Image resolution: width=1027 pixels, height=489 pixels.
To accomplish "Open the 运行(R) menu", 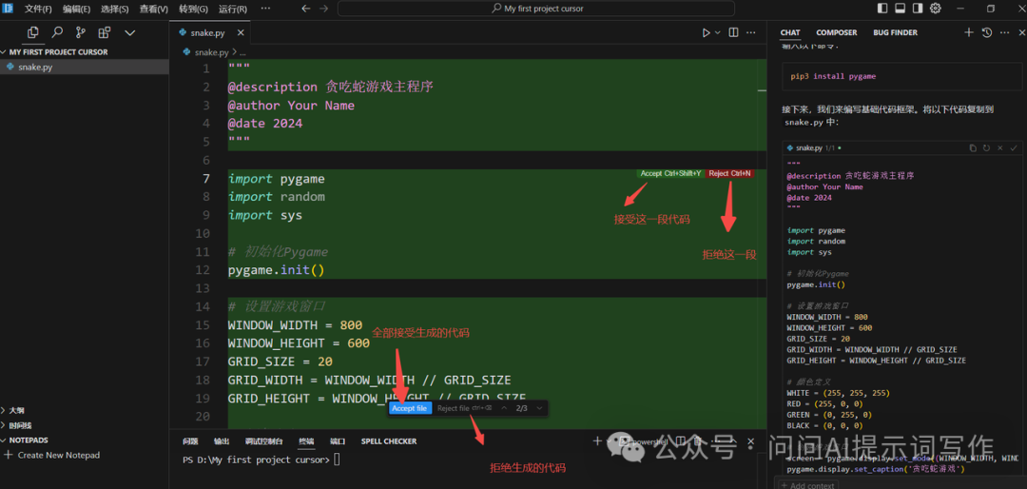I will 233,10.
